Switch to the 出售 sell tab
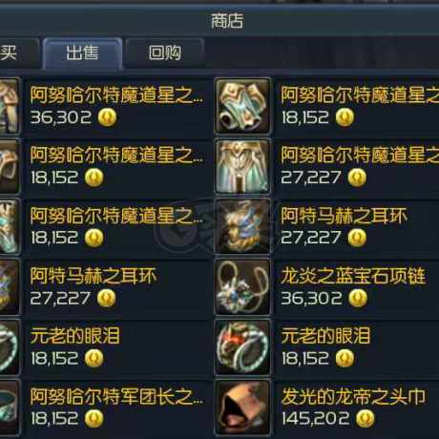 tap(83, 53)
